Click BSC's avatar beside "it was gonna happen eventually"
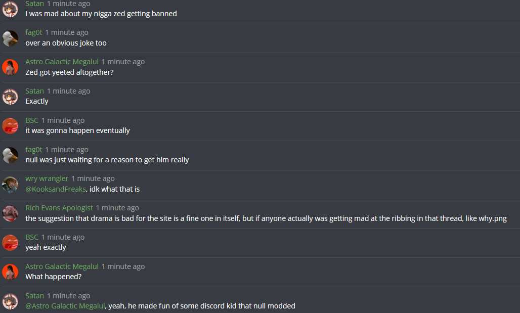 pos(10,126)
